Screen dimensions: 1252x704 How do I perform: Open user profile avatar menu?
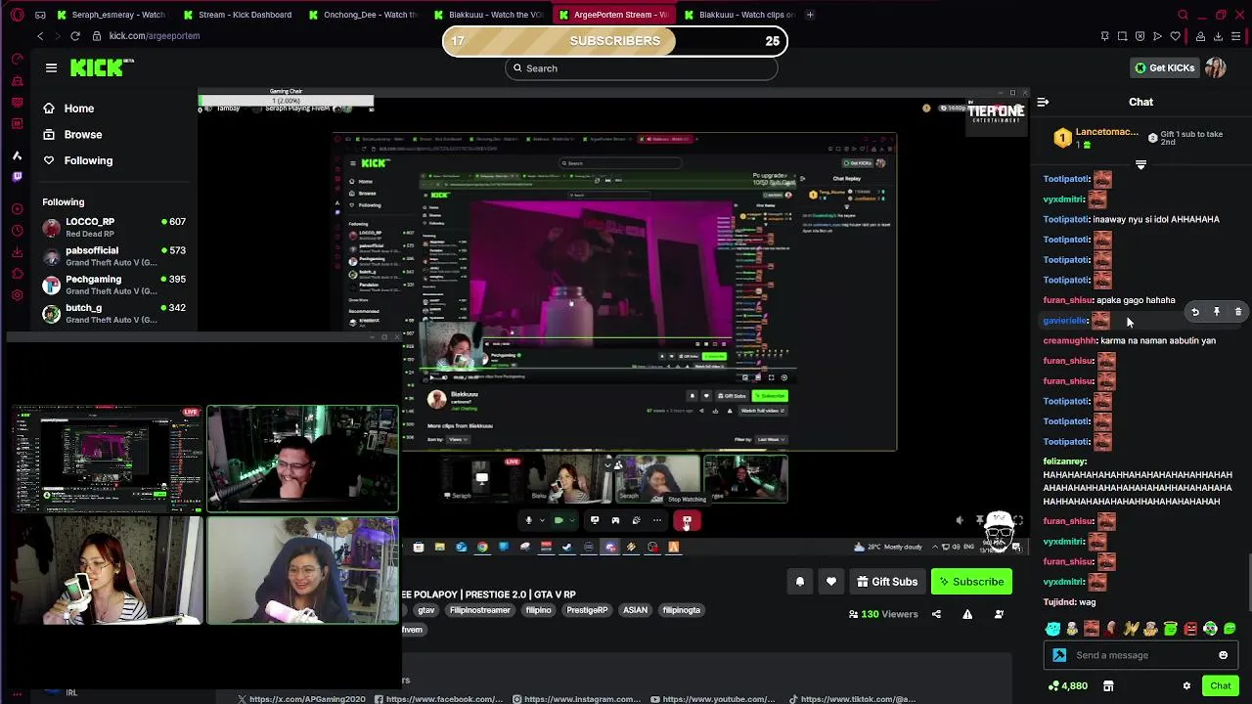[x=1216, y=67]
